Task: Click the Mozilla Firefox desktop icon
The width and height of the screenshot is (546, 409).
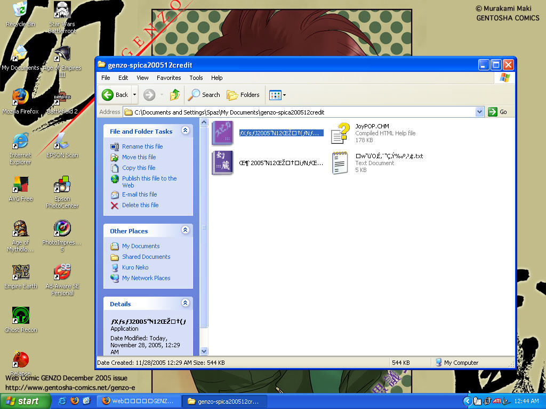Action: (20, 97)
